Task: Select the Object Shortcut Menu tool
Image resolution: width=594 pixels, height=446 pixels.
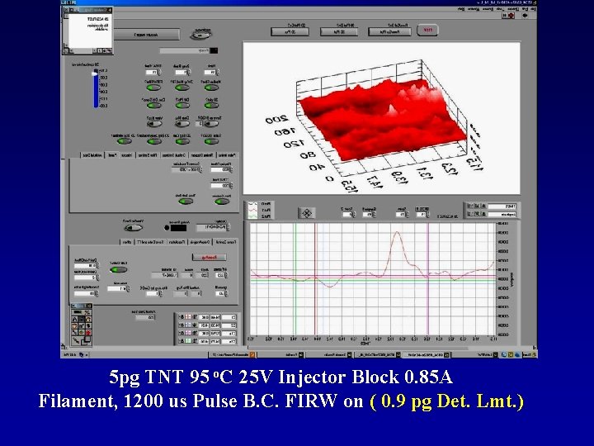Action: 82,325
